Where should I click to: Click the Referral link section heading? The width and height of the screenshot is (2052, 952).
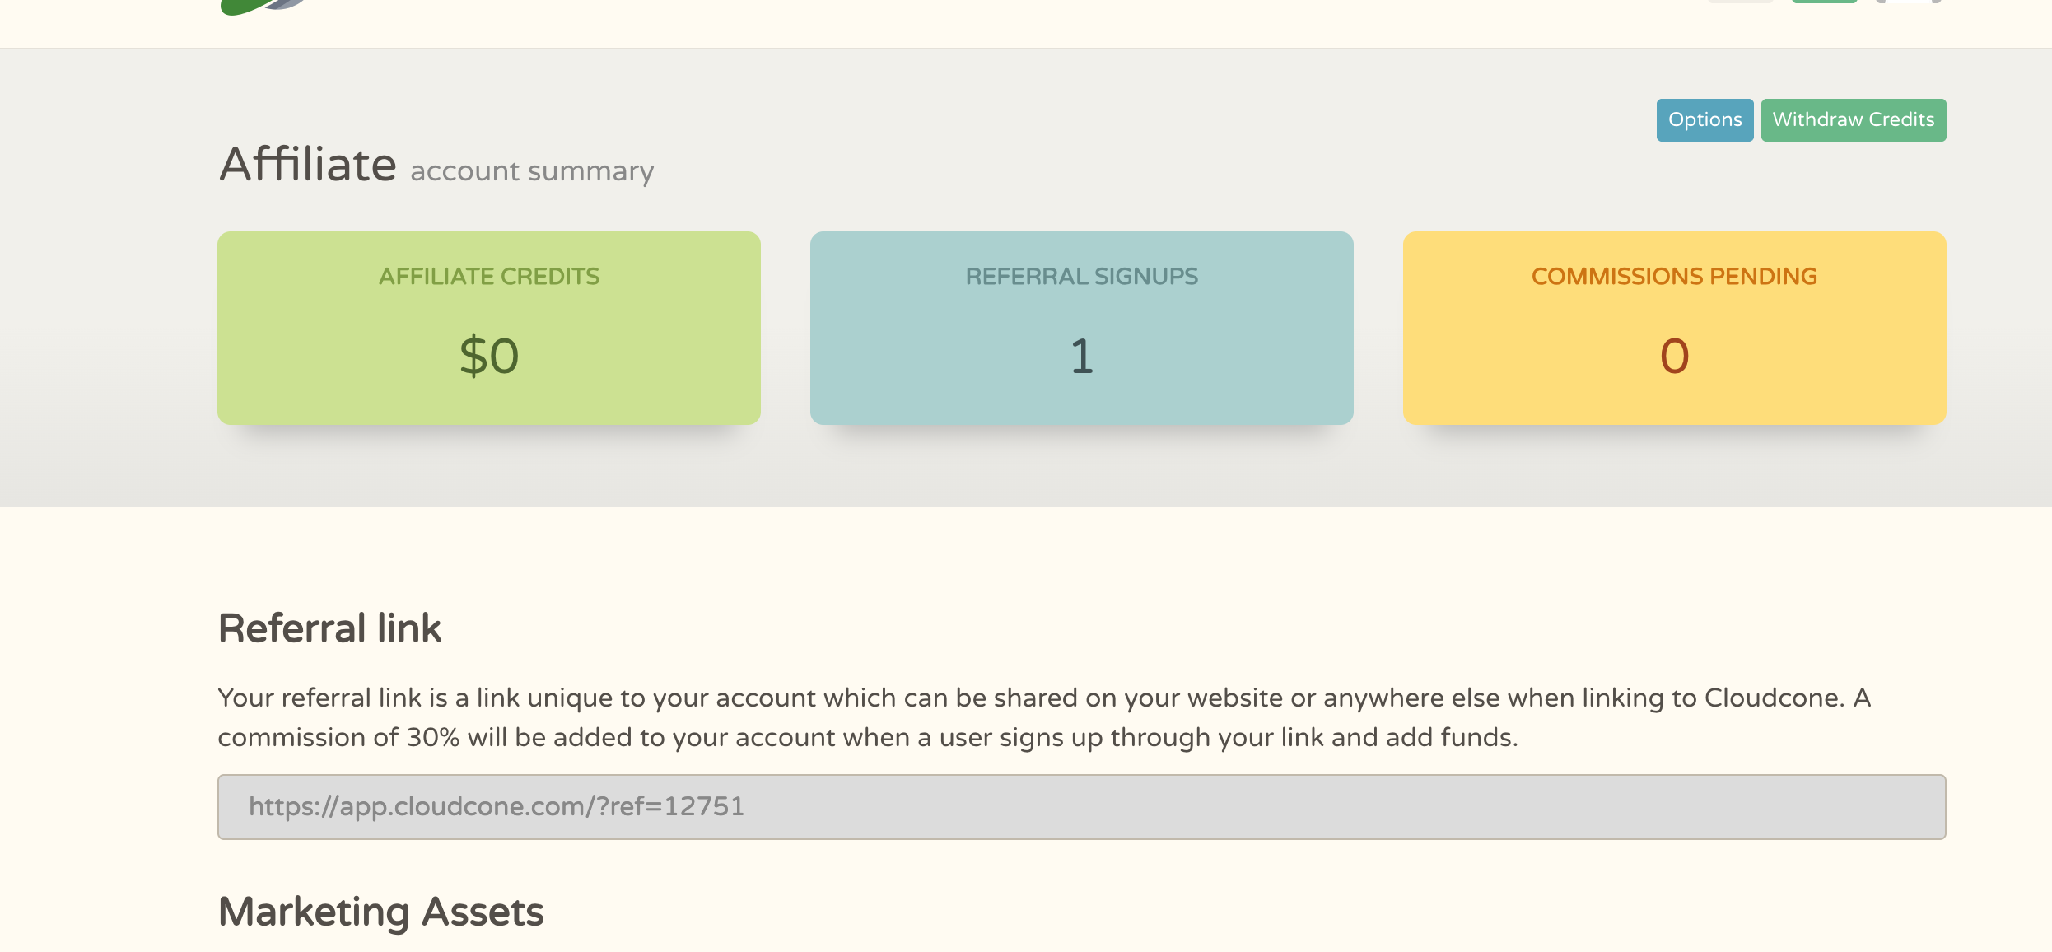pyautogui.click(x=329, y=628)
